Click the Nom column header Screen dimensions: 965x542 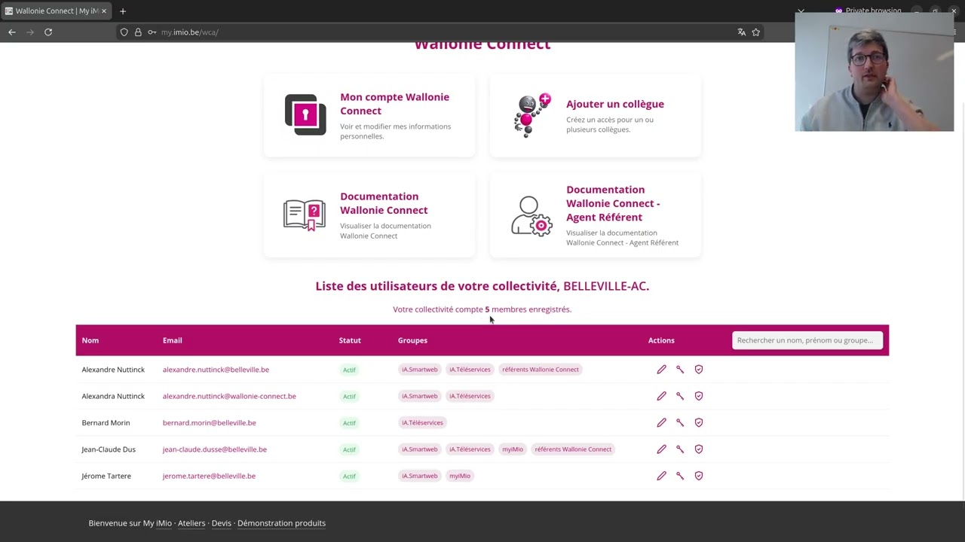point(90,340)
